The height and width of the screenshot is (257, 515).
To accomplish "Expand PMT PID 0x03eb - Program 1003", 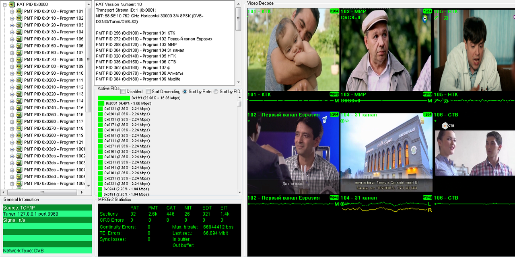I will click(12, 163).
